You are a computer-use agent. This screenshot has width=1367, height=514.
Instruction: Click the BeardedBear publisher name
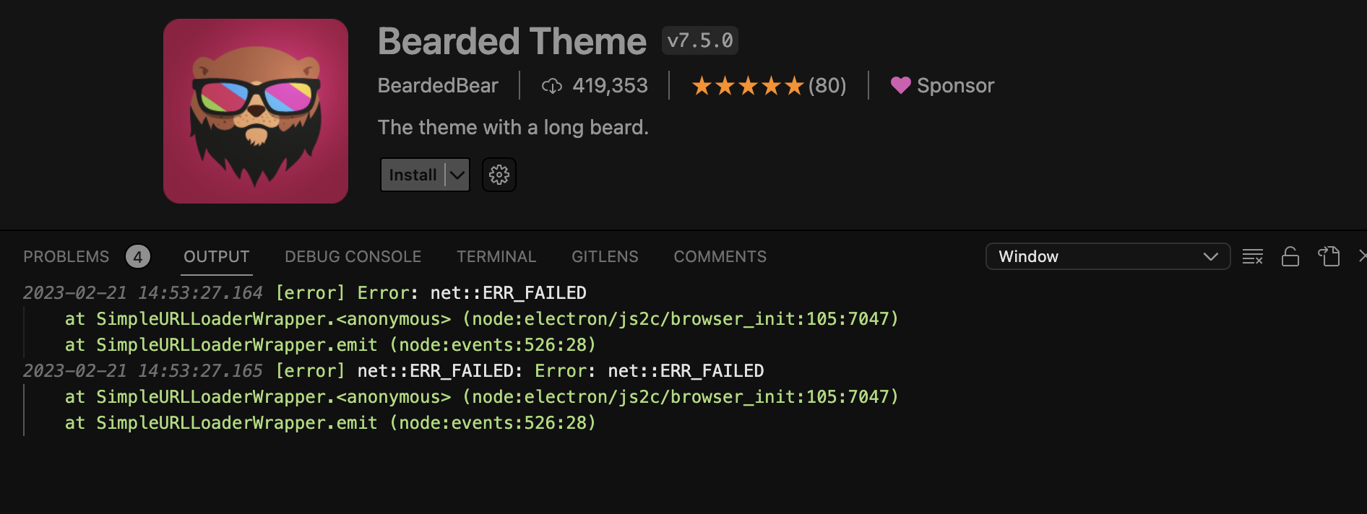click(x=438, y=85)
